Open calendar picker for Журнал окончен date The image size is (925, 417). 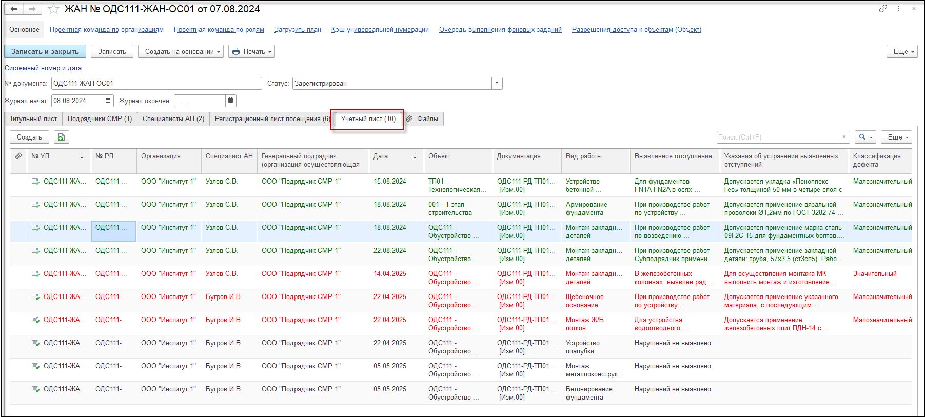[231, 101]
